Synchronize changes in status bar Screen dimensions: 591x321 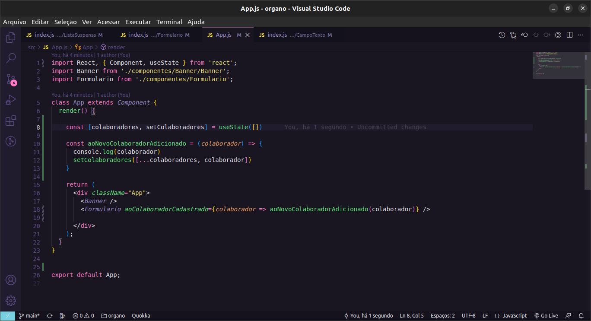coord(50,316)
